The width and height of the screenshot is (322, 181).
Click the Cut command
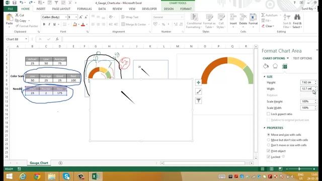tap(20, 15)
